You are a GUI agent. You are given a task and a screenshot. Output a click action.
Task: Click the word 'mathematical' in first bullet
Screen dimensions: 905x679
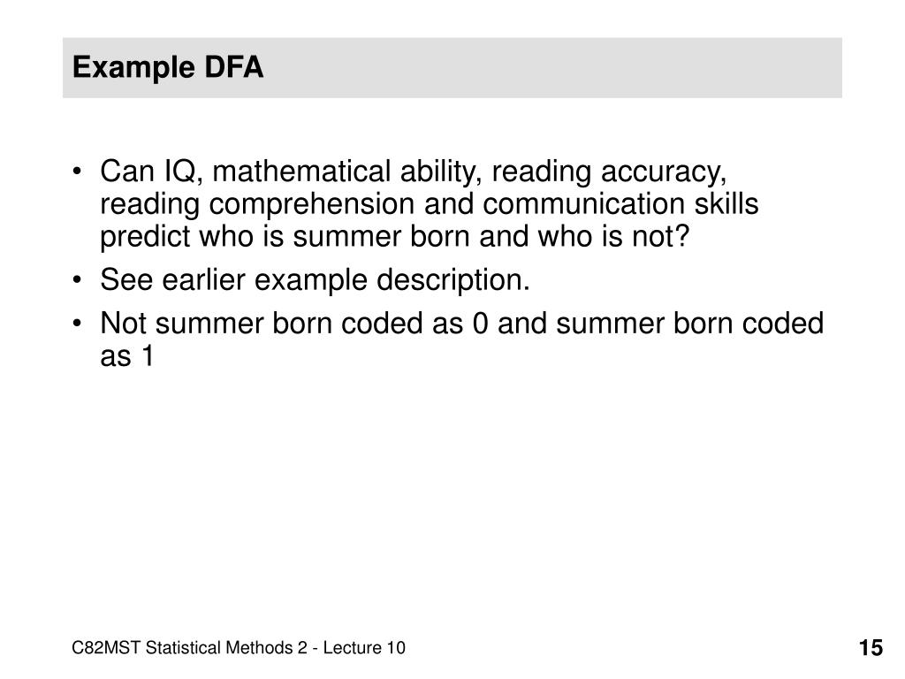(301, 172)
